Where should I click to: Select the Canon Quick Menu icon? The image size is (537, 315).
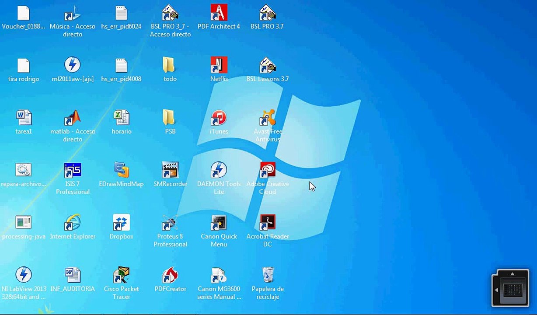coord(219,223)
